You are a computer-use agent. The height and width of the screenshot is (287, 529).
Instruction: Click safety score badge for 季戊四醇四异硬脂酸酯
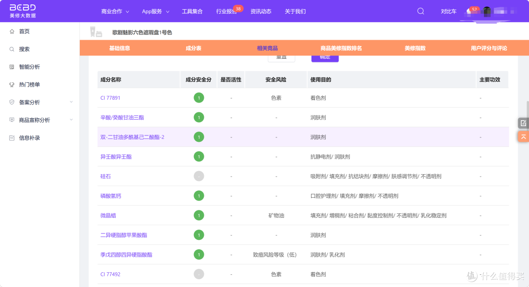point(199,255)
